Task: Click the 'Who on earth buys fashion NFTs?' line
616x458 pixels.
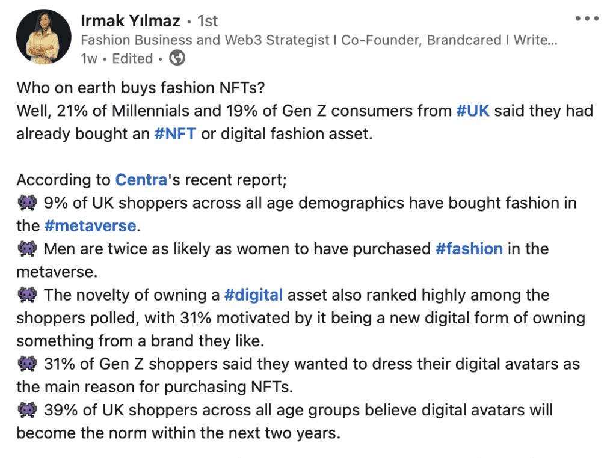Action: coord(141,88)
